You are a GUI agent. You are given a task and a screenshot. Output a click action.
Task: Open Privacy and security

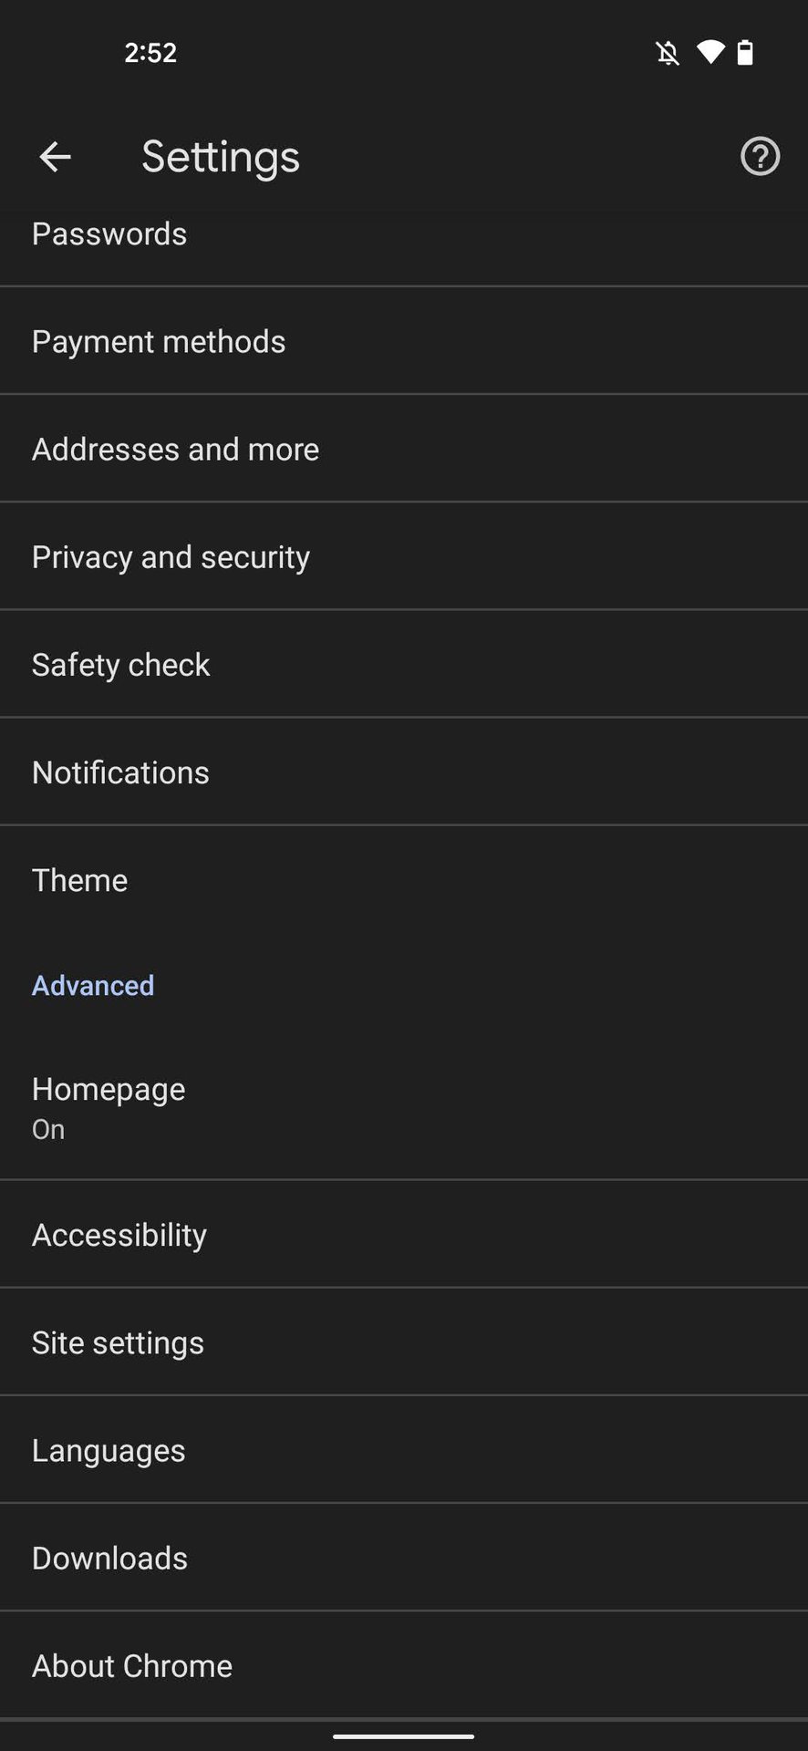point(171,557)
